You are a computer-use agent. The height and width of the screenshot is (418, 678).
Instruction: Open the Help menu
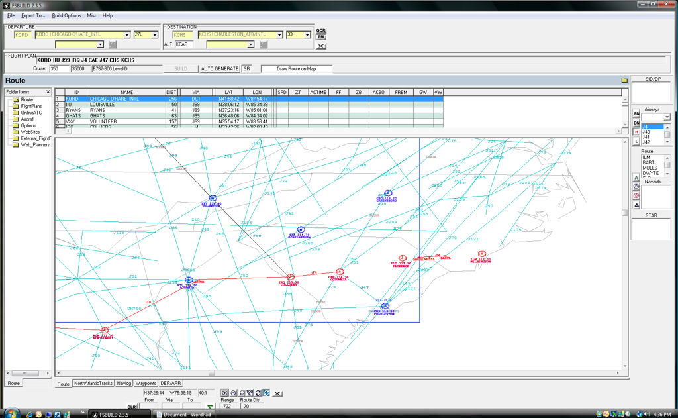click(107, 15)
